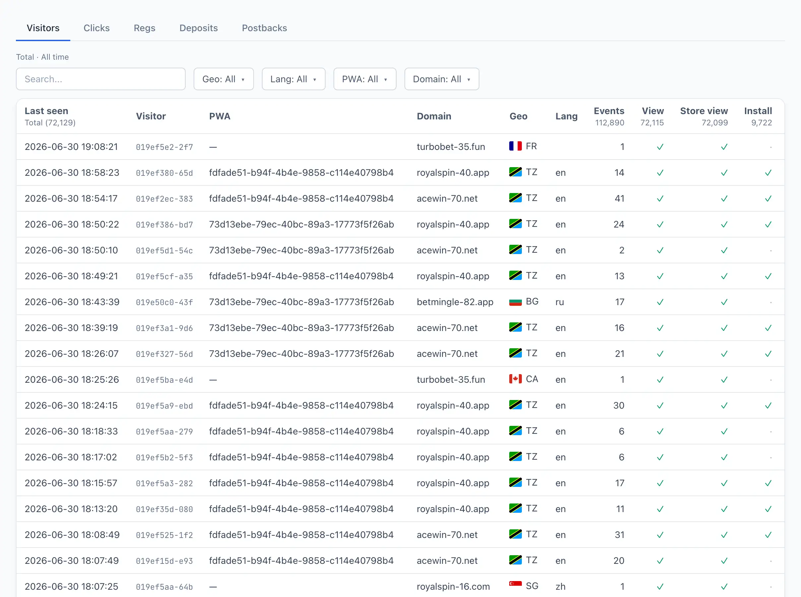Click View checkmark in the 19:08:21 row
Viewport: 801px width, 597px height.
point(660,147)
